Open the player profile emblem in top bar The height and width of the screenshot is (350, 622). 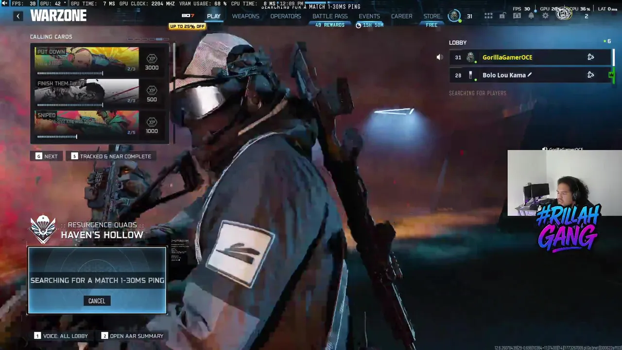click(454, 16)
